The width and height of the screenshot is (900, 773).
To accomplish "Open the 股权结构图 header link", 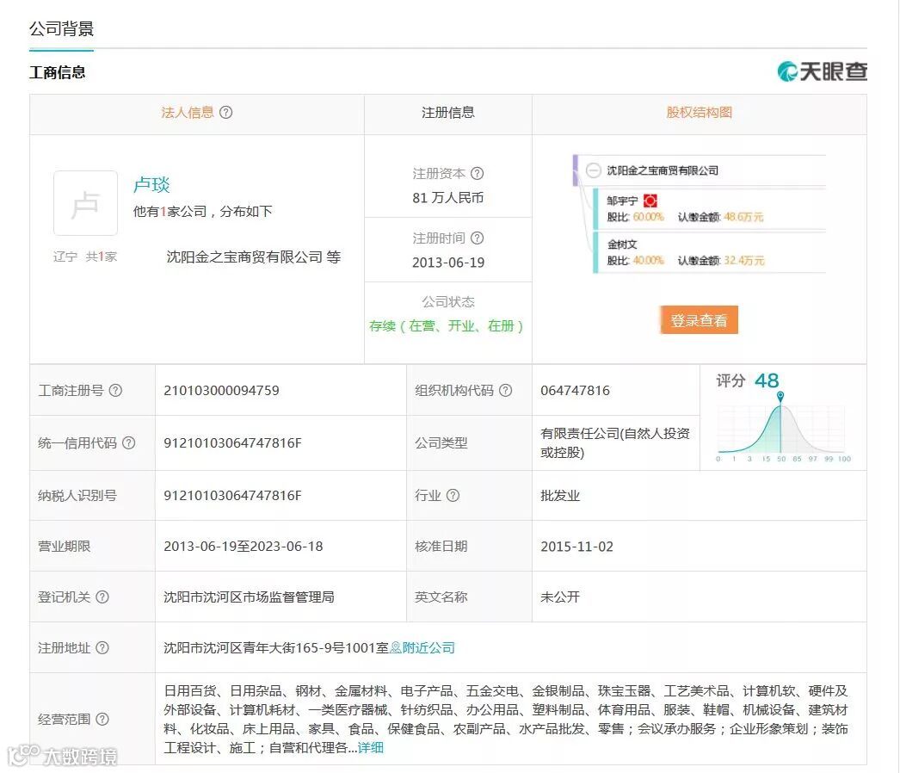I will (x=700, y=113).
